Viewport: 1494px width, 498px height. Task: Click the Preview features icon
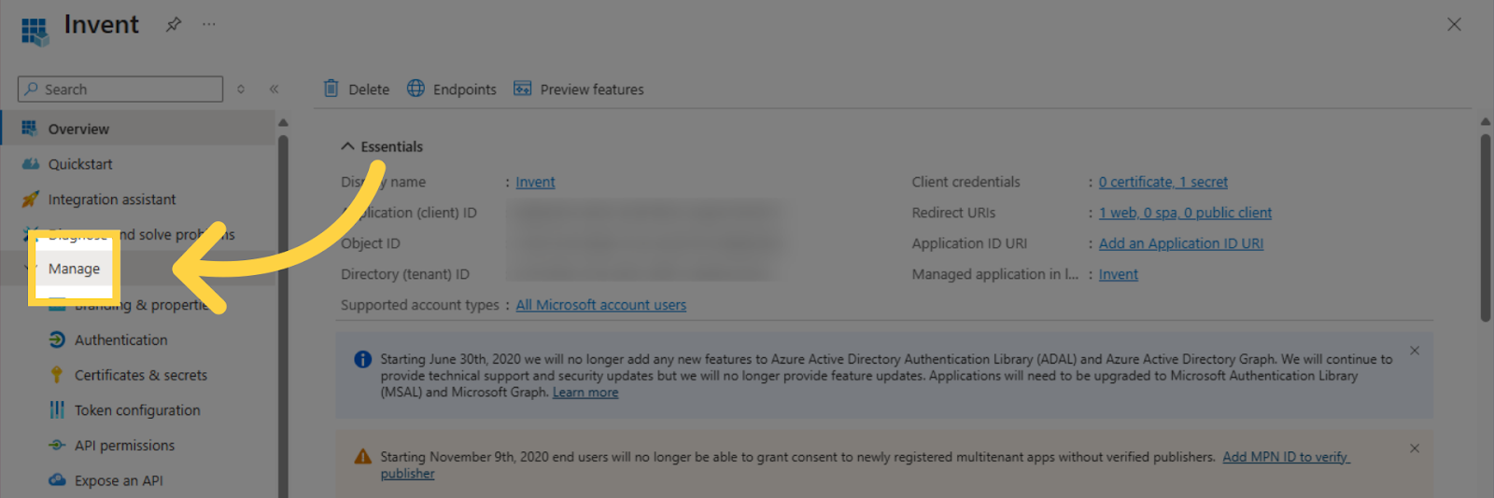(523, 89)
